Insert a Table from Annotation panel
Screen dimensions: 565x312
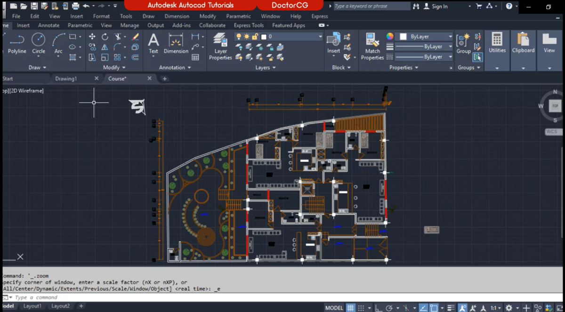[x=195, y=57]
